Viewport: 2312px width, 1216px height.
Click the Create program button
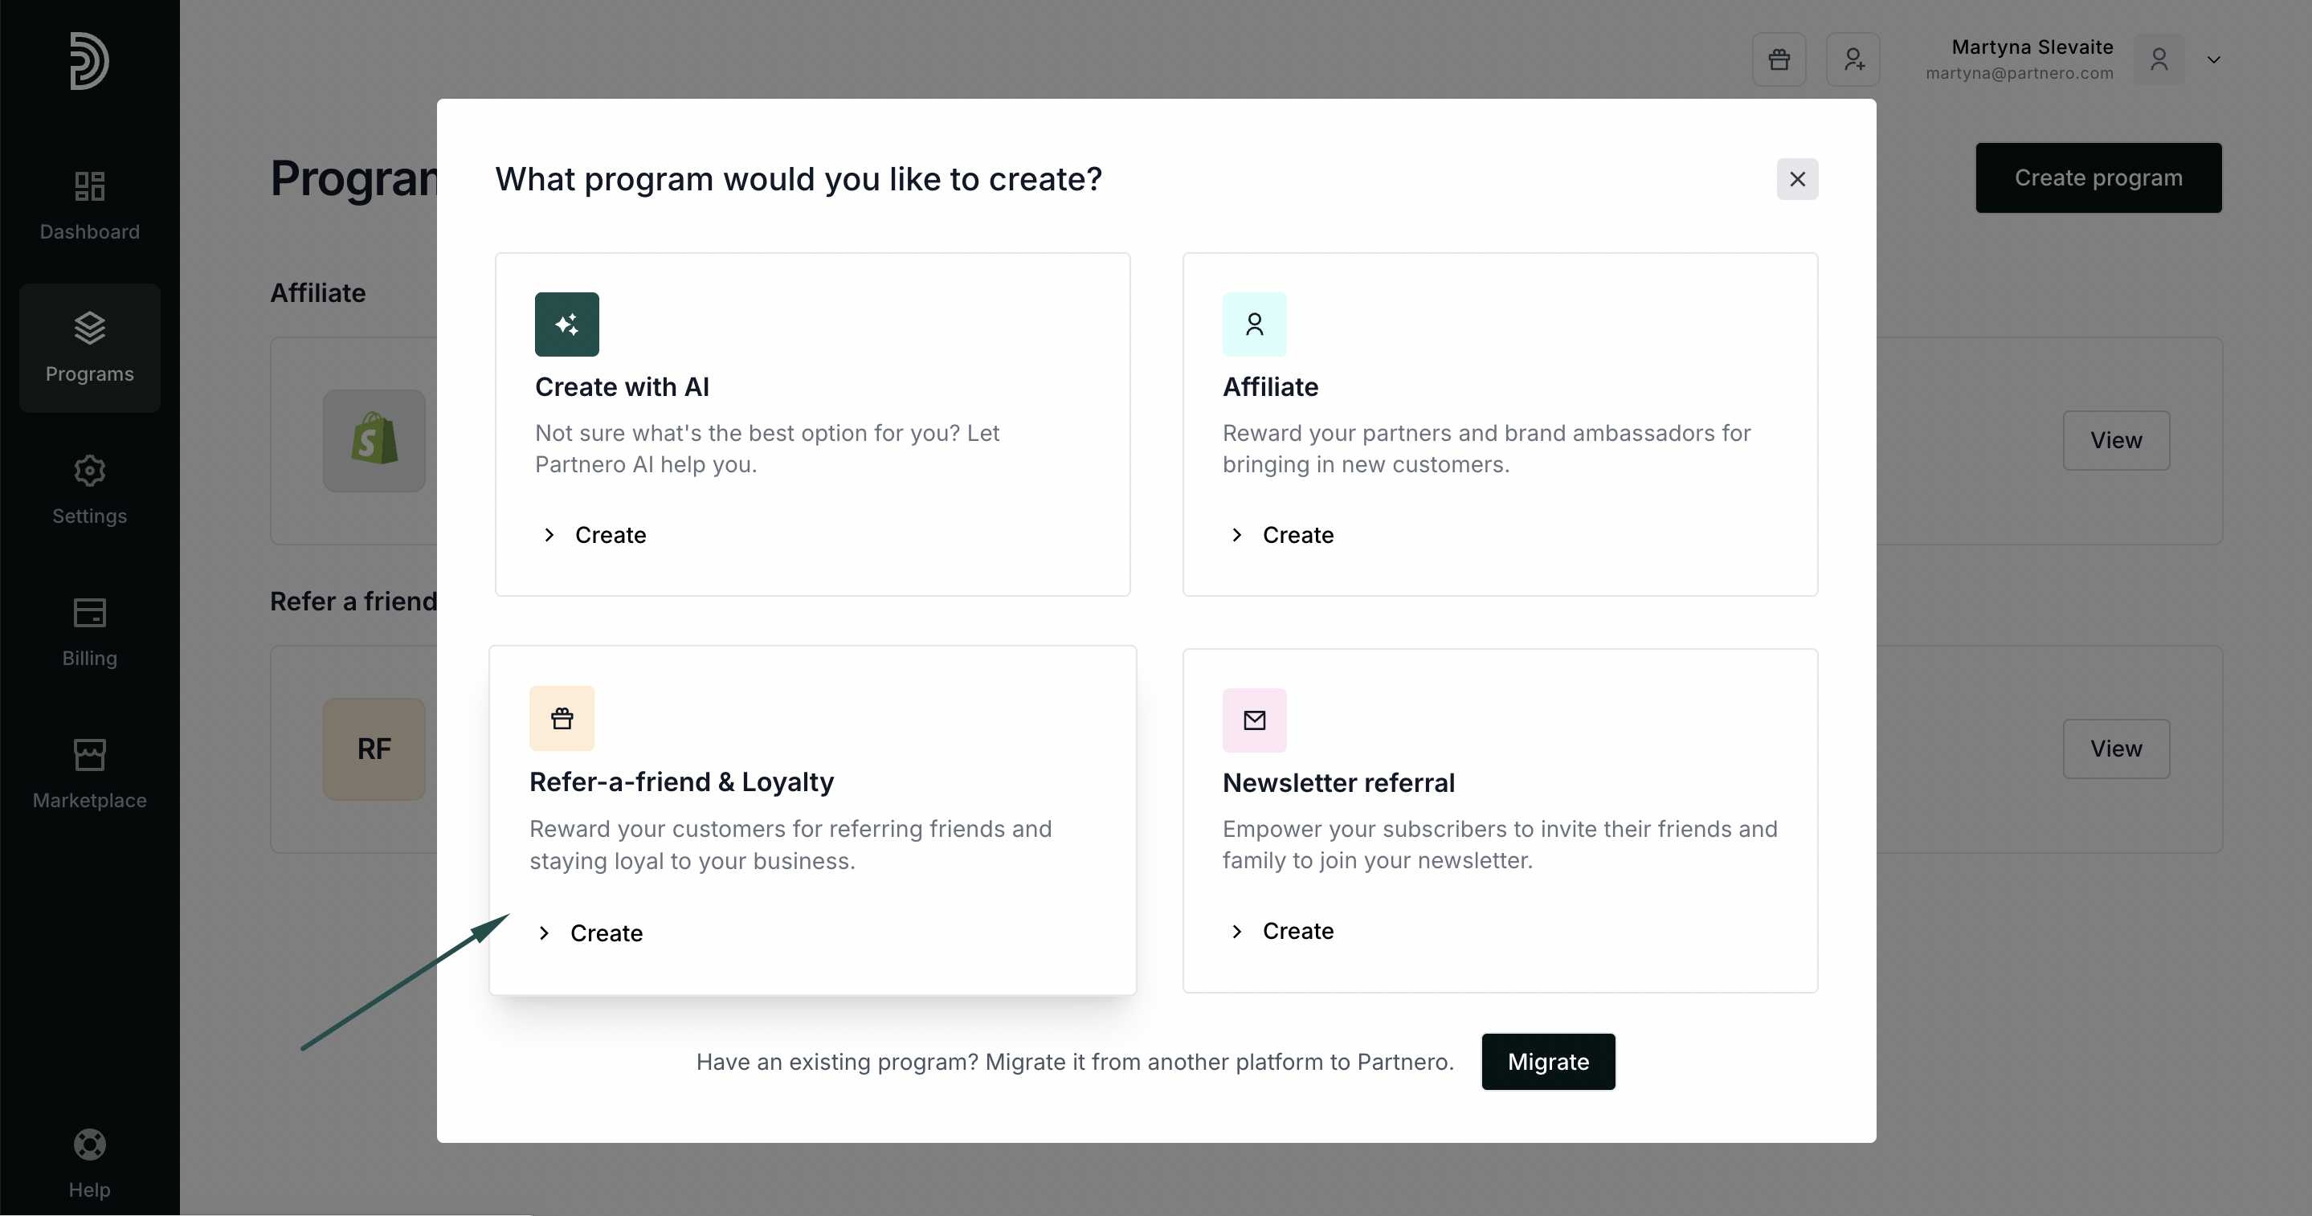pyautogui.click(x=2098, y=178)
